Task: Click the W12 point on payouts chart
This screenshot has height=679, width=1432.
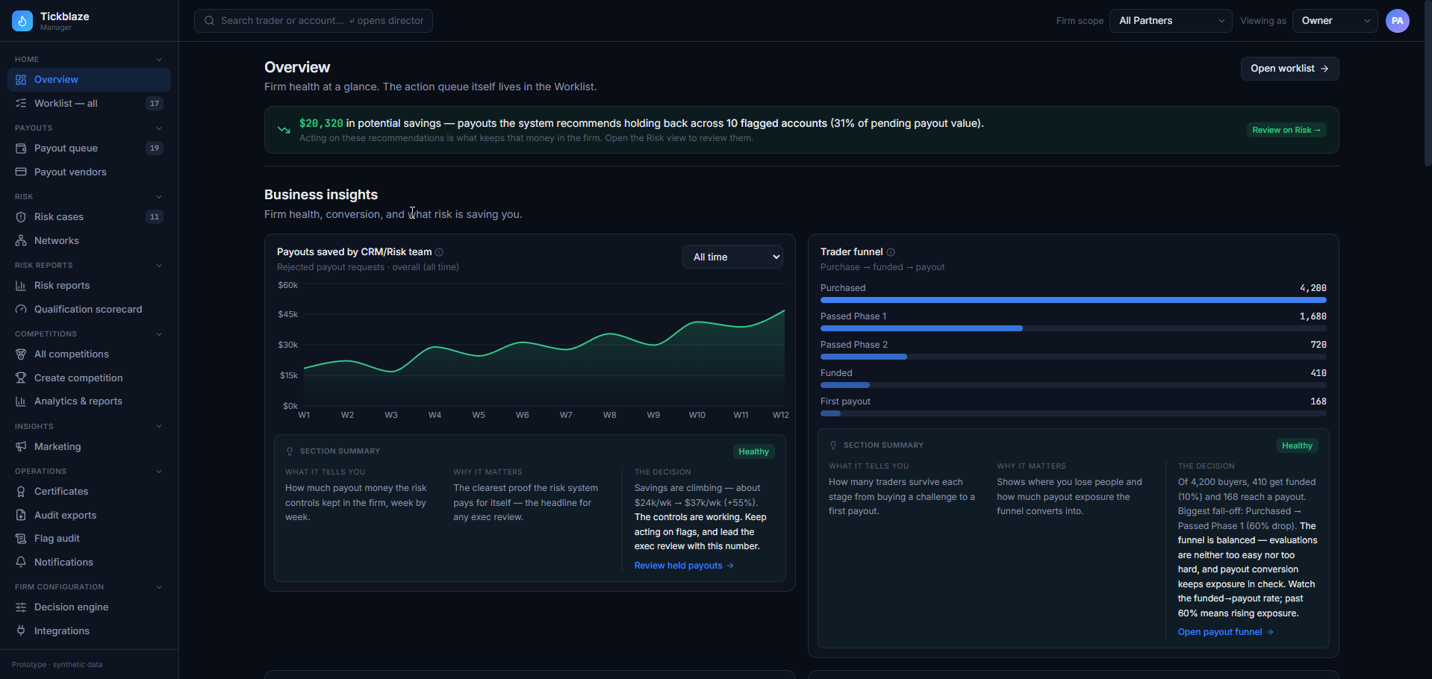Action: [784, 311]
